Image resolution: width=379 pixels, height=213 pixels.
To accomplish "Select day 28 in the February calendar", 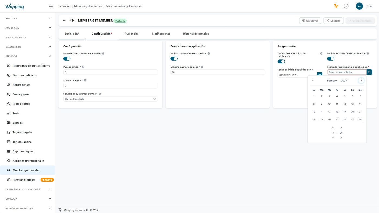I will tap(360, 119).
